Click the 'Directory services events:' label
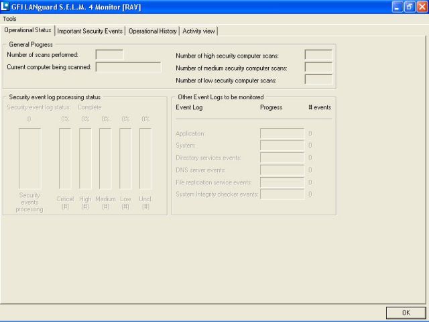The width and height of the screenshot is (429, 322). click(208, 158)
